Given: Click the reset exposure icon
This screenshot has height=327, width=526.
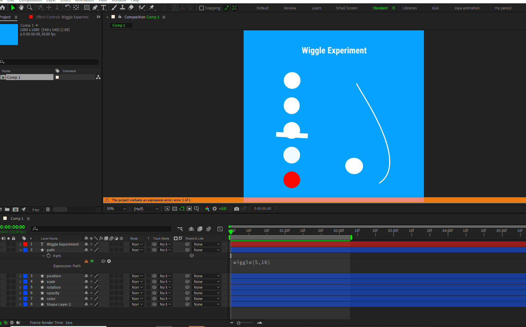Looking at the screenshot, I should pyautogui.click(x=215, y=209).
